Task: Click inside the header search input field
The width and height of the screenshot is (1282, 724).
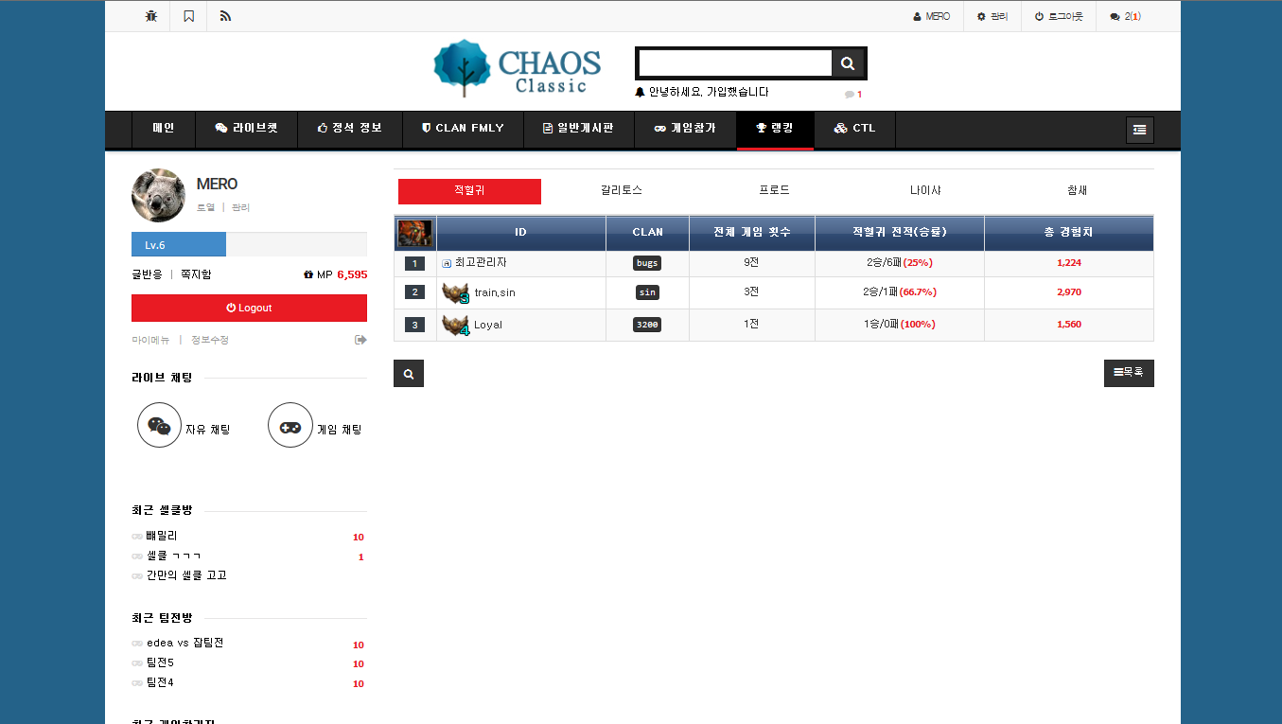Action: click(x=734, y=63)
